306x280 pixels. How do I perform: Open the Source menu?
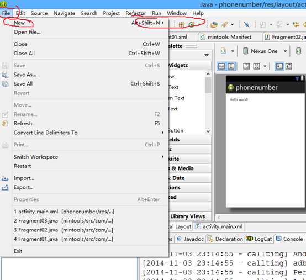39,13
